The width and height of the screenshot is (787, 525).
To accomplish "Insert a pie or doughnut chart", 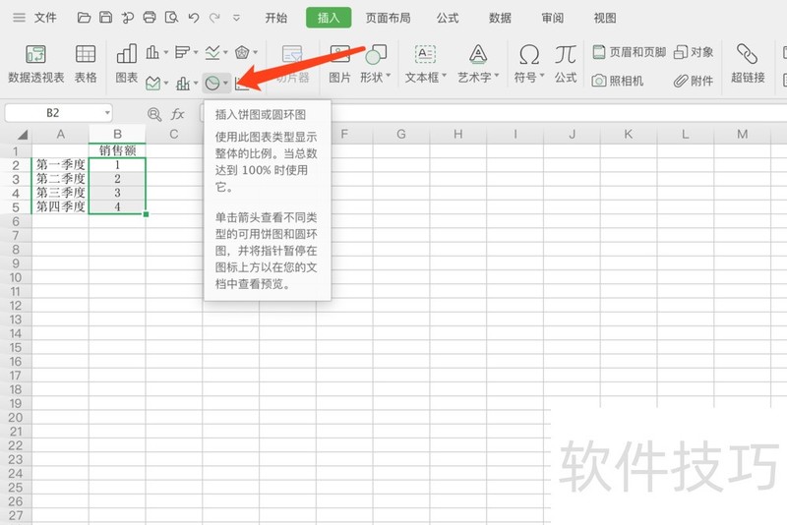I will point(212,84).
